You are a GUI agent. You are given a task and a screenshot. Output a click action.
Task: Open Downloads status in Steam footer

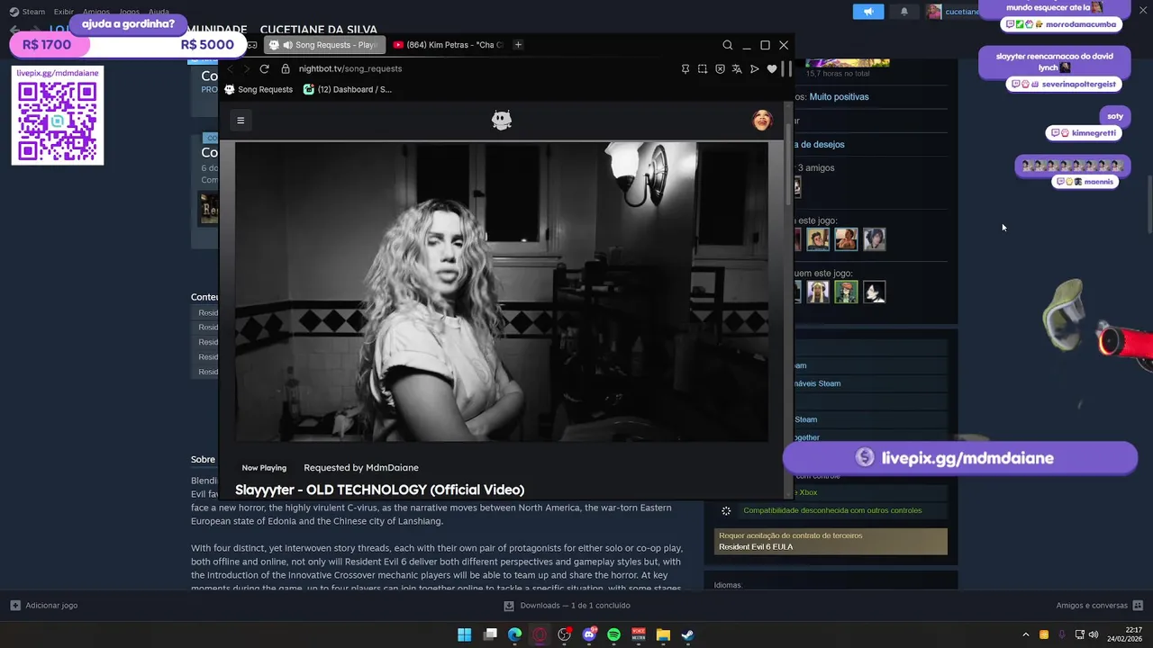pos(567,606)
